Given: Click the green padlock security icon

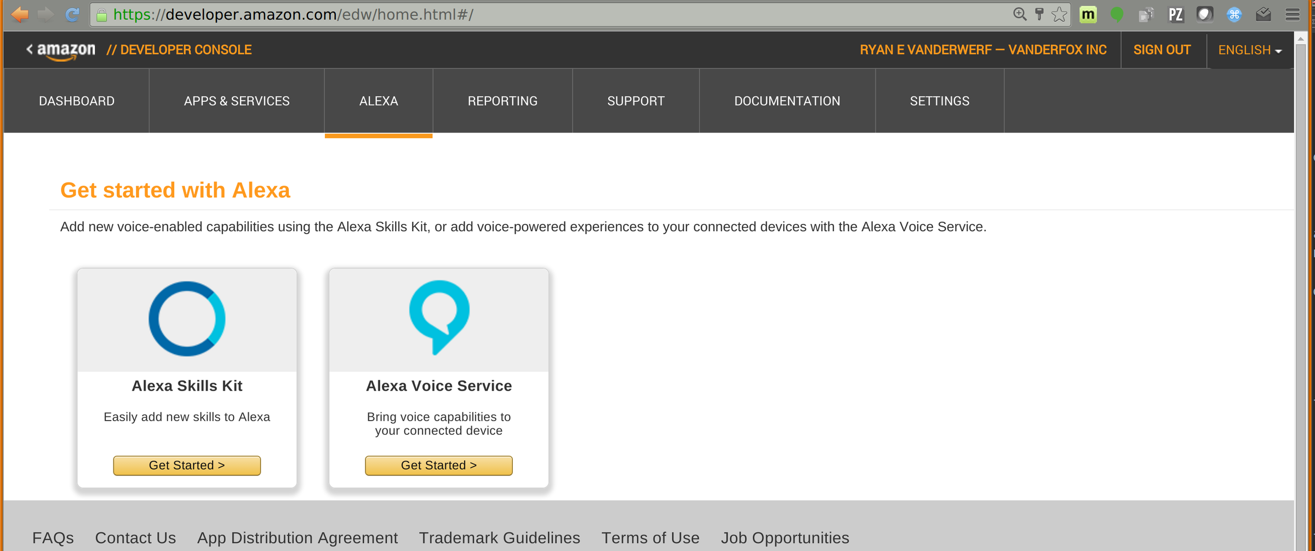Looking at the screenshot, I should point(102,15).
